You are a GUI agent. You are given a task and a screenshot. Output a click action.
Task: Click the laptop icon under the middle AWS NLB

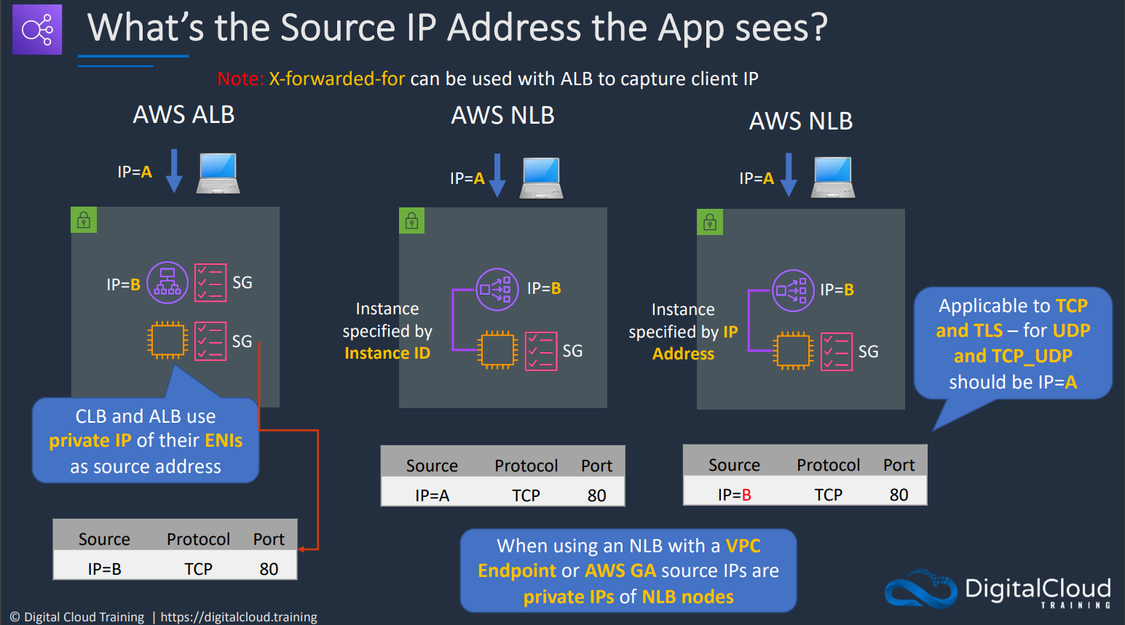point(541,178)
